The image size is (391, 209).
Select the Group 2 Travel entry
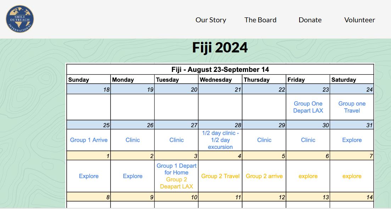pos(220,176)
